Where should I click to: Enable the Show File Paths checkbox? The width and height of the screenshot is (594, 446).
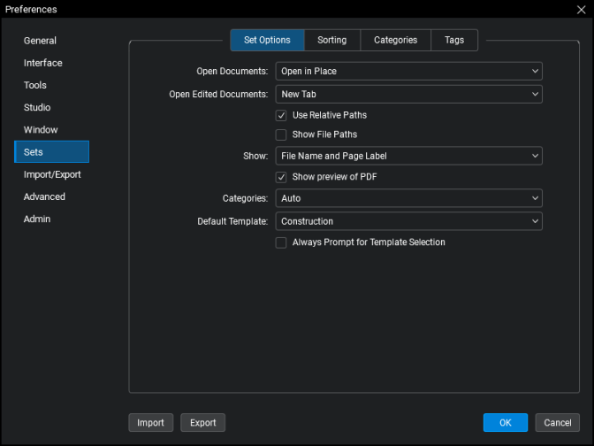pyautogui.click(x=281, y=135)
